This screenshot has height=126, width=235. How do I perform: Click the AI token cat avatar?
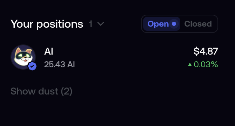(x=23, y=57)
